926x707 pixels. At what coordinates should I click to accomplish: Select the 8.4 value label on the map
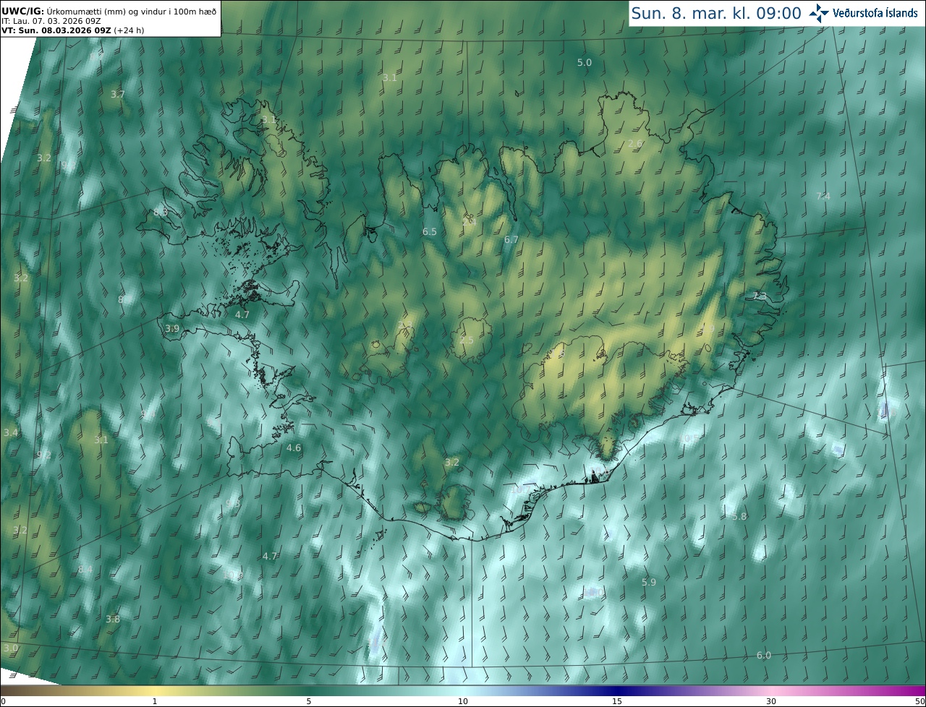coord(85,570)
